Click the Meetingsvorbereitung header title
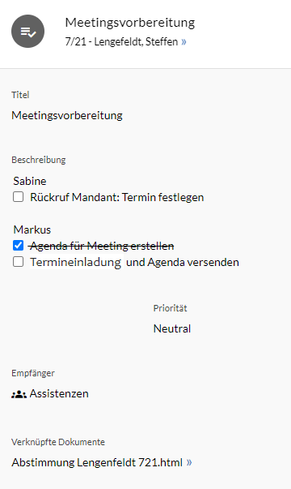 [x=130, y=23]
